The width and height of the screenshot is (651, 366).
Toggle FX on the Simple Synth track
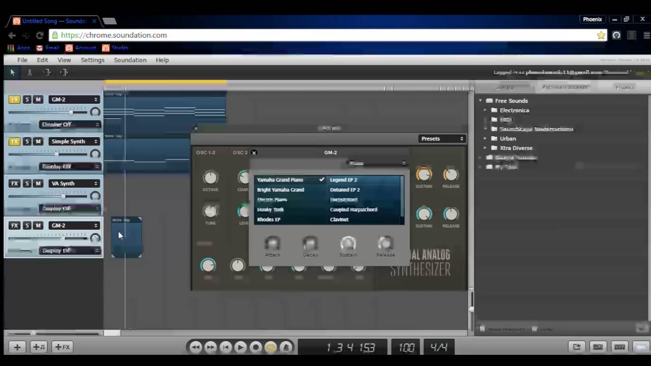click(x=14, y=141)
